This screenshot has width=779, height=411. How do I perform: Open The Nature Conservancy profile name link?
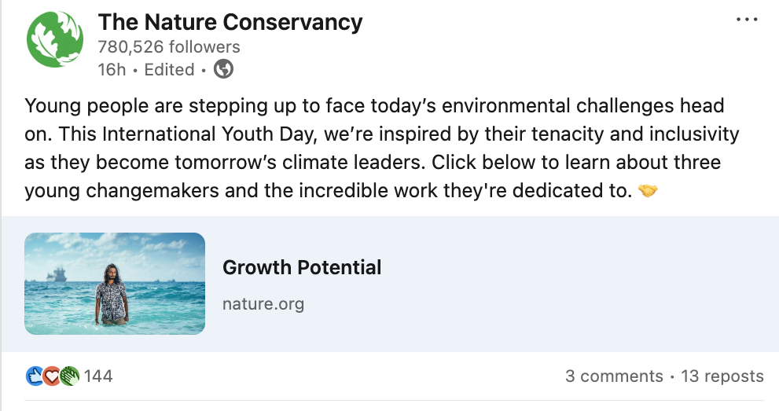230,23
